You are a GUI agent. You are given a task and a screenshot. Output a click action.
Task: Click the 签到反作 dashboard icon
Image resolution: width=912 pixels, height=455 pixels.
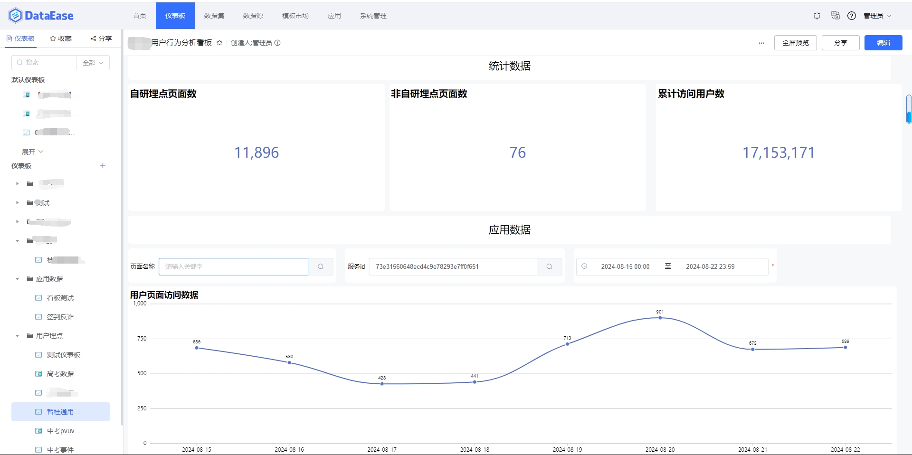pos(38,317)
